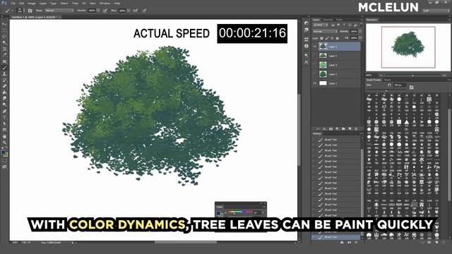The image size is (452, 254).
Task: Select the Type tool
Action: [4, 117]
